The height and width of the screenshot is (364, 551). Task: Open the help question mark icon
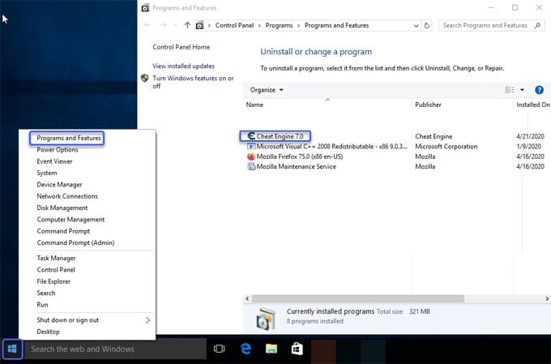click(539, 90)
